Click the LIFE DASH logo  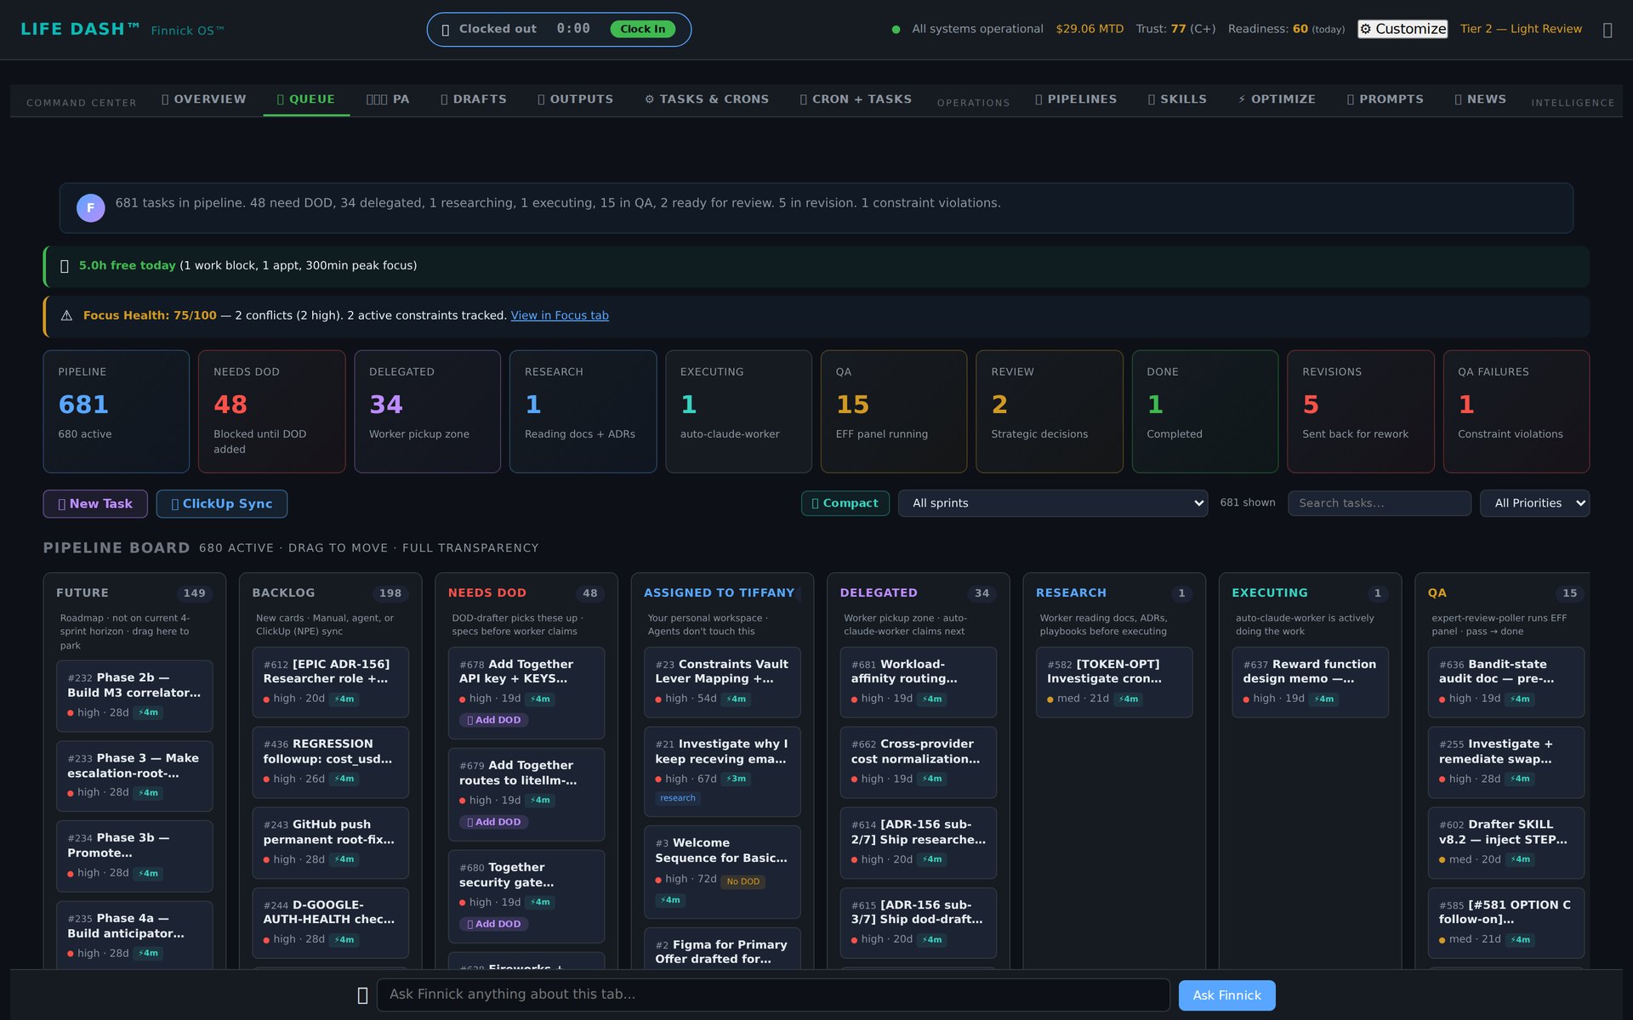tap(80, 29)
